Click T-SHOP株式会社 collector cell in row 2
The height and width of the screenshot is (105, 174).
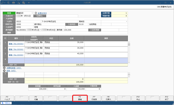pos(34,48)
